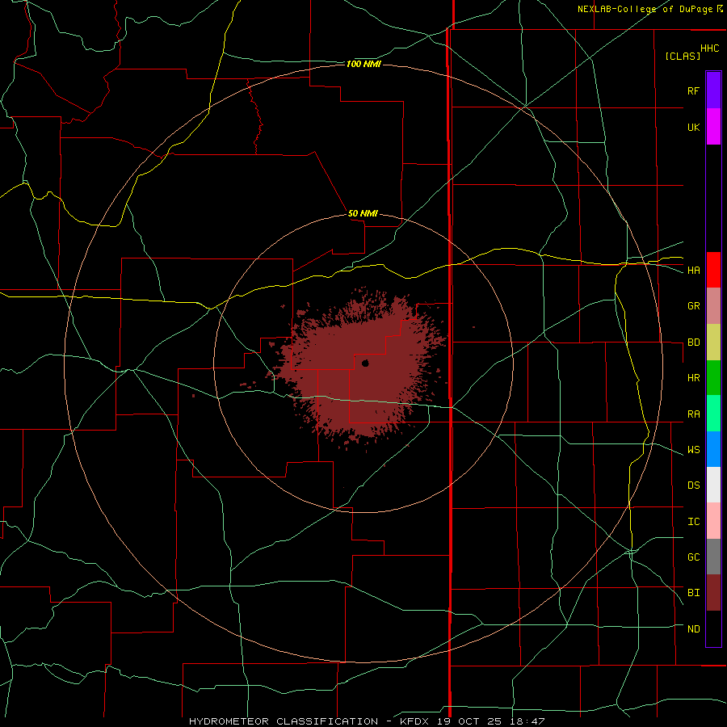Click the WS blue legend swatch

click(713, 449)
